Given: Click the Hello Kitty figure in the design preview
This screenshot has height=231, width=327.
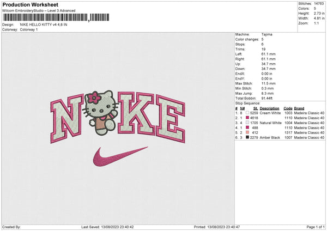Looking at the screenshot, I should [101, 113].
